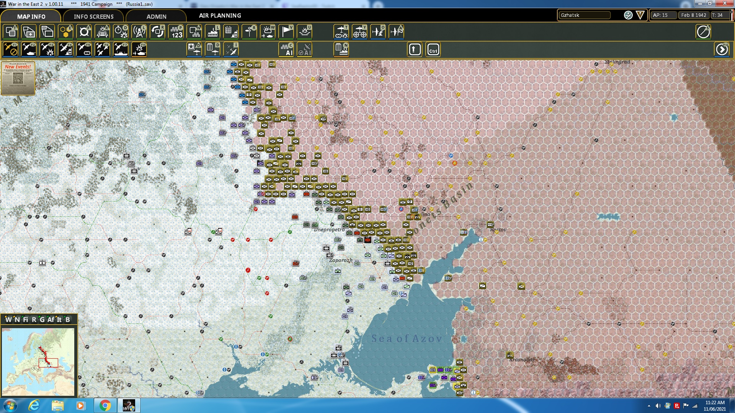Toggle the Shift key modifier button
This screenshot has width=735, height=413.
point(415,50)
